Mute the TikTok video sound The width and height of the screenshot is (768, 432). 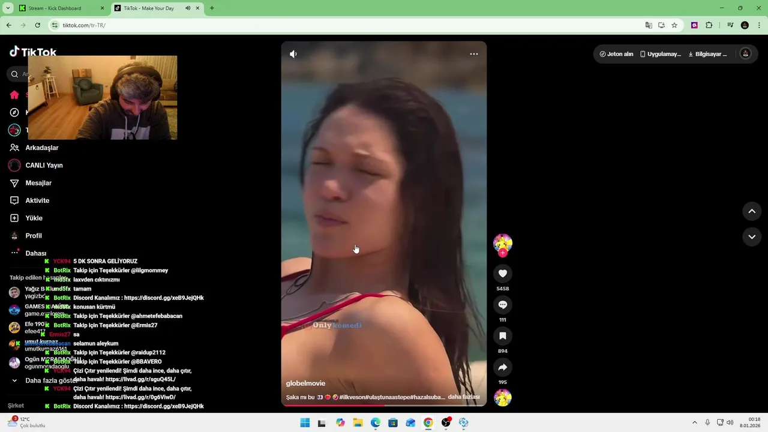click(293, 54)
